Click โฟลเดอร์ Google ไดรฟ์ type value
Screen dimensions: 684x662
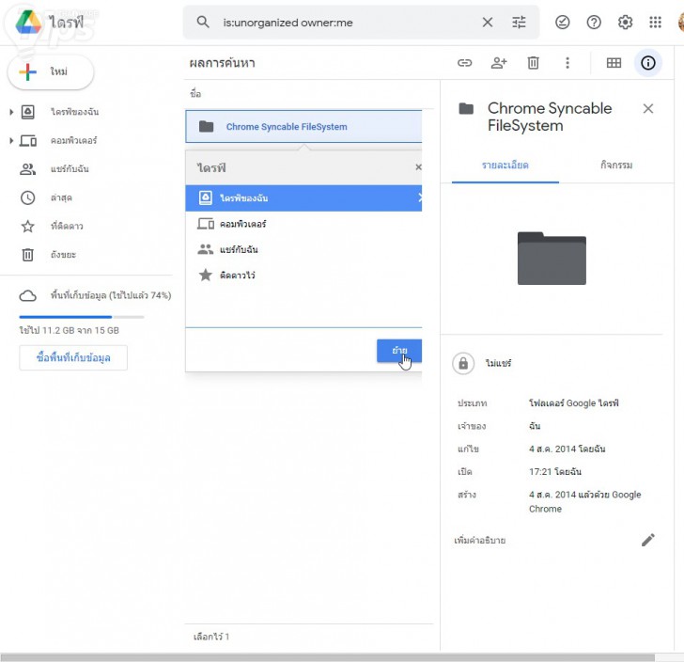574,403
